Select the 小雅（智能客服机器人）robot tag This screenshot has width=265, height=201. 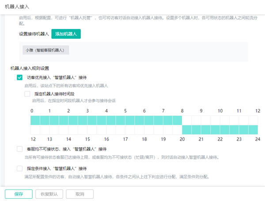[x=45, y=50]
